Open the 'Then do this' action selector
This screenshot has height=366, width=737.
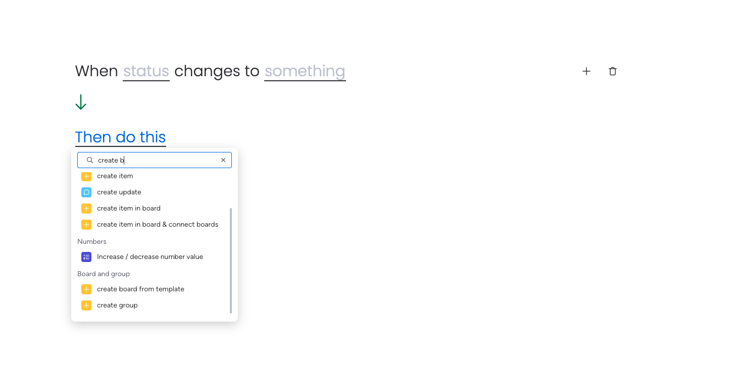coord(120,137)
